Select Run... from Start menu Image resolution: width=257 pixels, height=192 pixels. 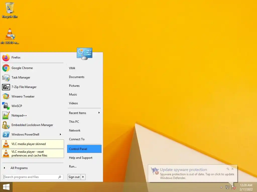tap(84, 166)
